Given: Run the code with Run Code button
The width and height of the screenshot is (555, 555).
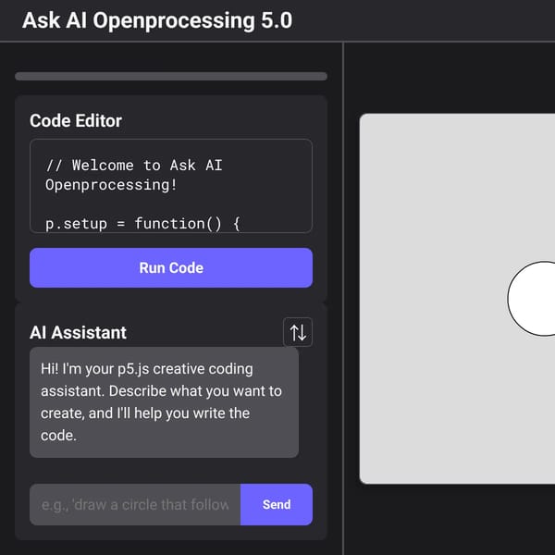Looking at the screenshot, I should (x=171, y=267).
